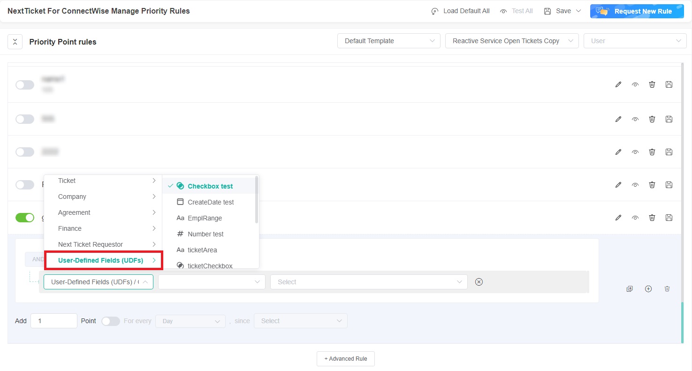Viewport: 692px width, 371px height.
Task: Enable the first rule's toggle switch
Action: coord(25,84)
